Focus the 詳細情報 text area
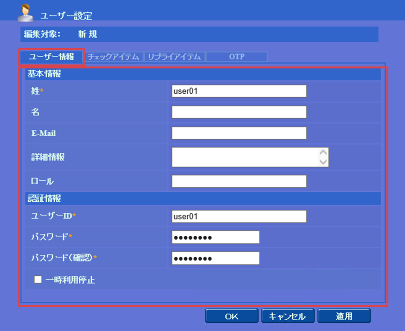 pos(245,157)
